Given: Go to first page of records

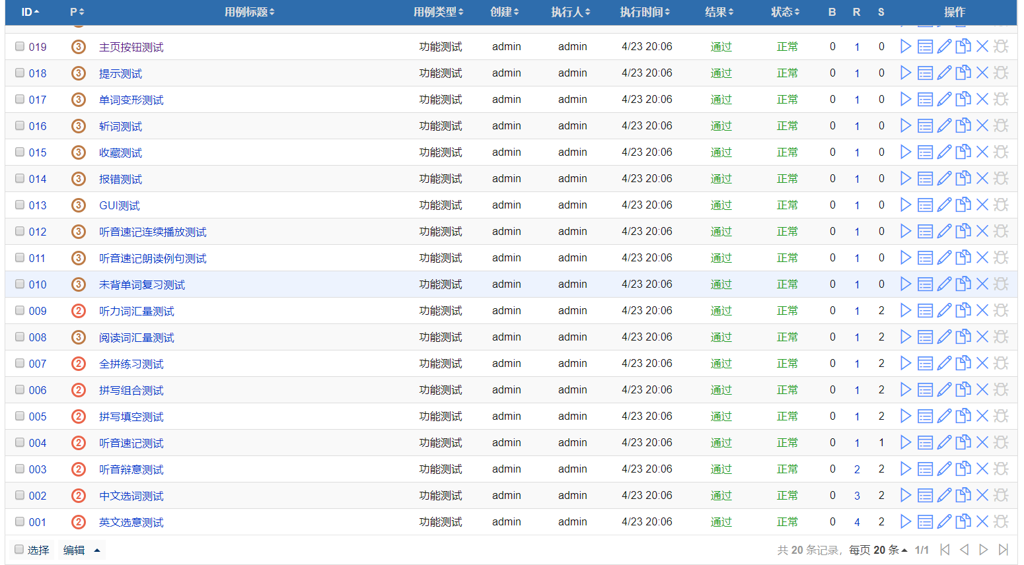Looking at the screenshot, I should click(x=945, y=550).
